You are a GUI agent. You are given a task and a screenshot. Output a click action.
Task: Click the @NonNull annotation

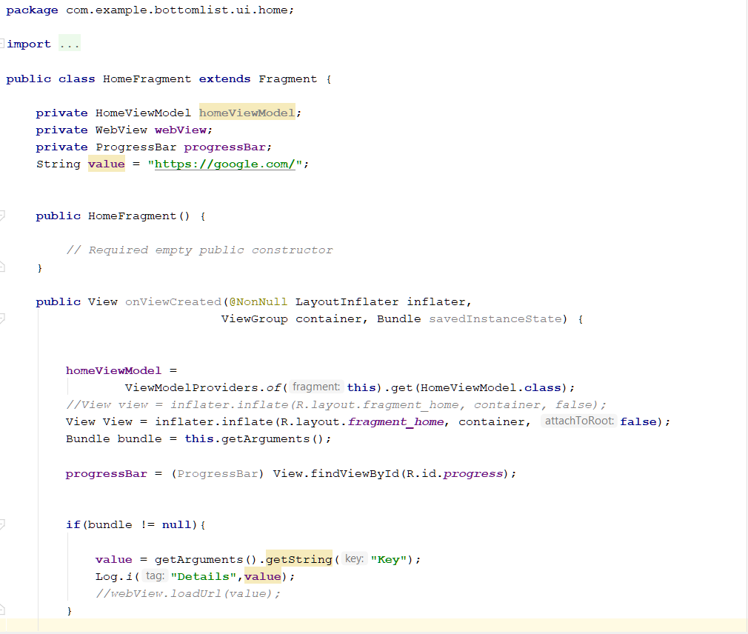(258, 302)
